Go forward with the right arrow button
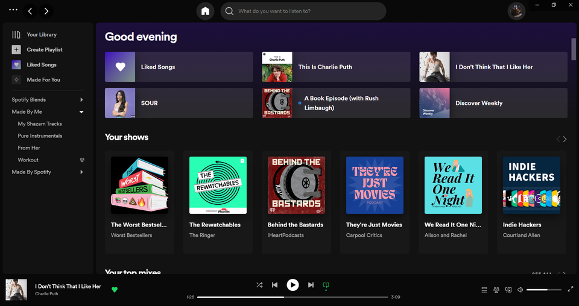Viewport: 579px width, 306px height. pos(46,11)
